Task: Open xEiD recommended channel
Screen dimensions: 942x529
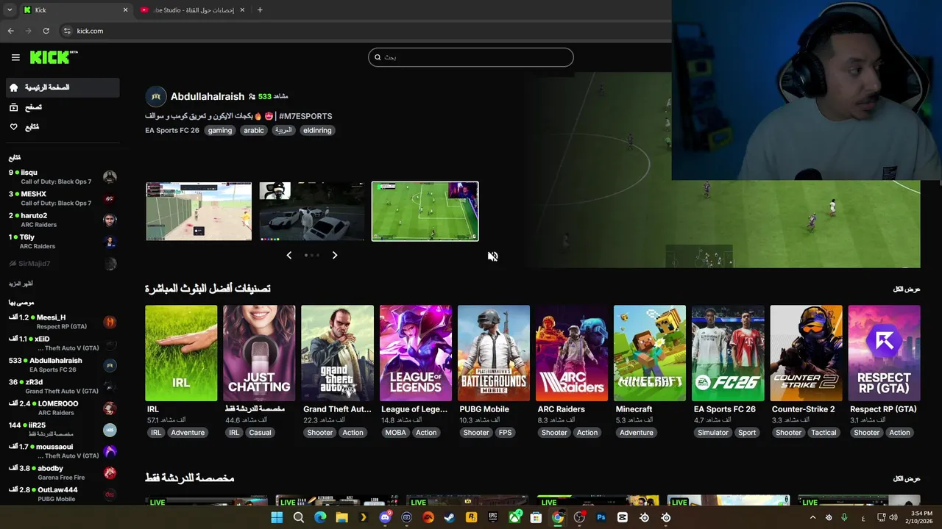Action: [62, 343]
